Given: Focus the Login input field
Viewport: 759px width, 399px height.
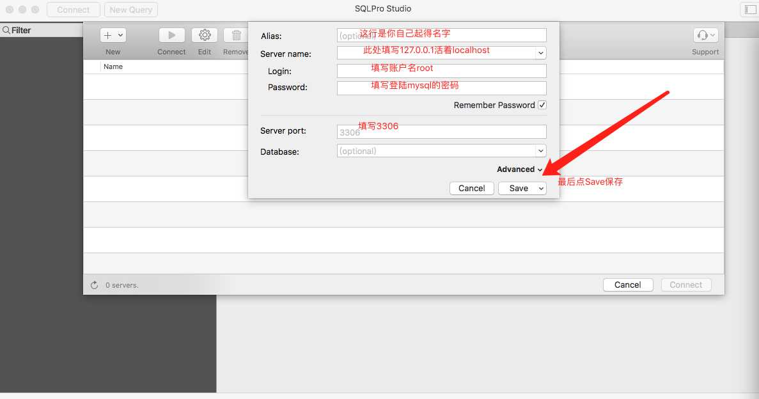Looking at the screenshot, I should point(441,71).
